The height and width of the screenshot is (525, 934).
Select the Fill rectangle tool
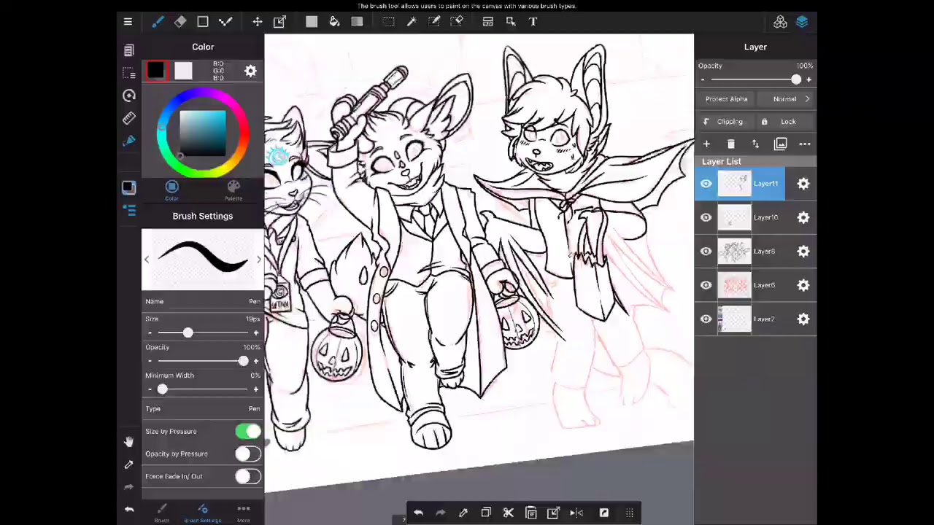[312, 22]
